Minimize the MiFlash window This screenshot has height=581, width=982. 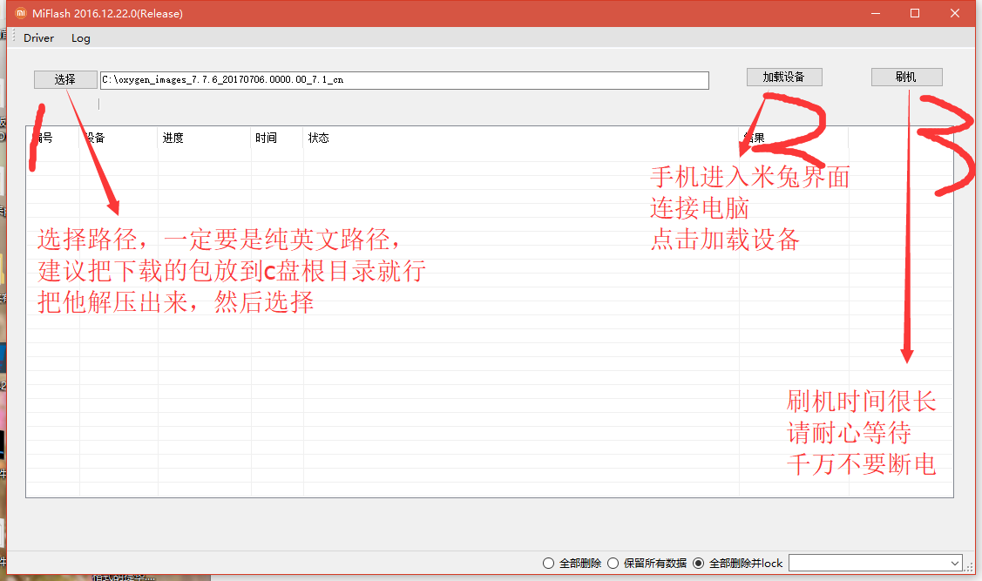pyautogui.click(x=876, y=13)
